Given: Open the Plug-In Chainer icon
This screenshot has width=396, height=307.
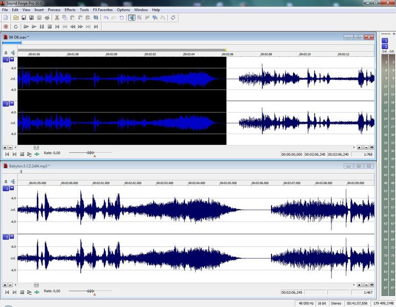Looking at the screenshot, I should (x=173, y=18).
